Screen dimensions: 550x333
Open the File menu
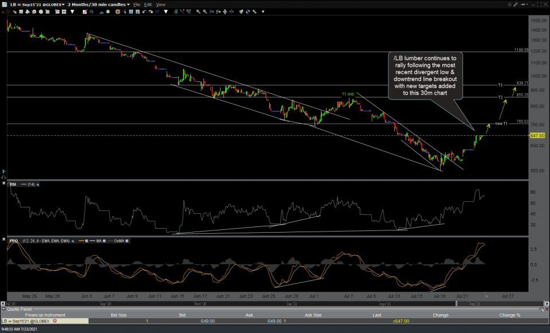click(x=136, y=5)
